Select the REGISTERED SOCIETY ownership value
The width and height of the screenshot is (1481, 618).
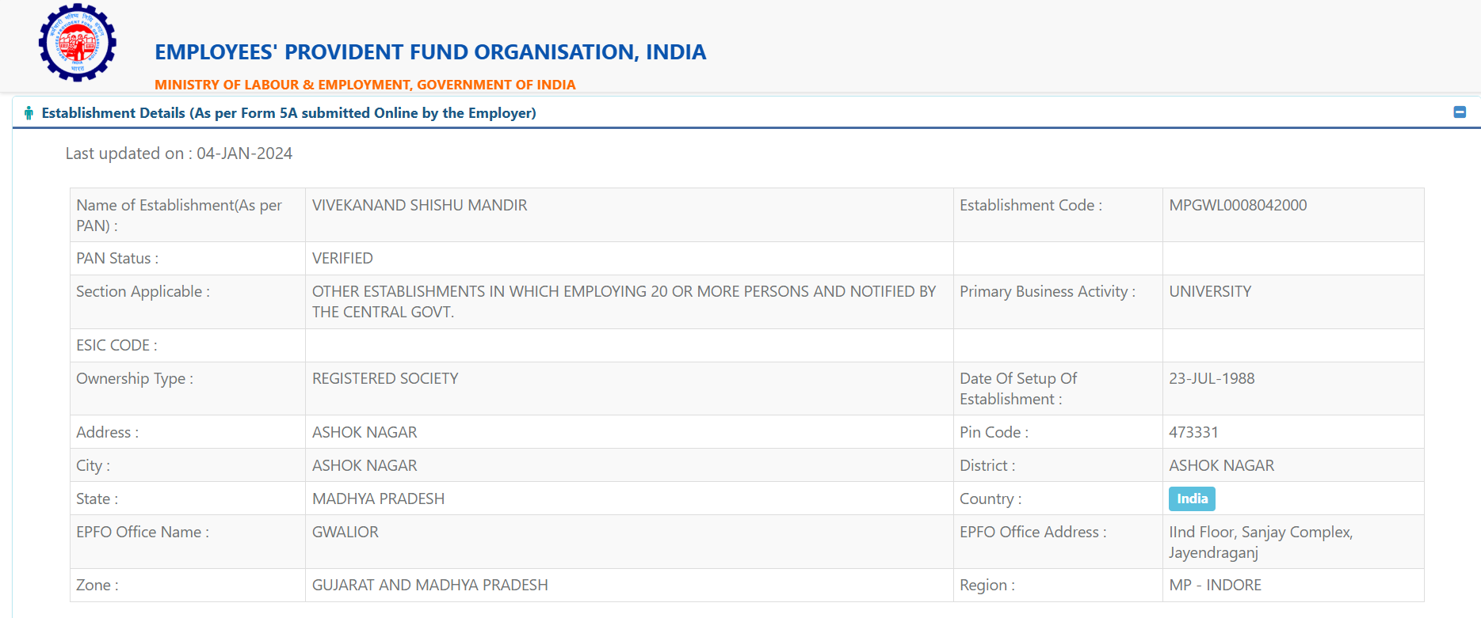pyautogui.click(x=385, y=378)
